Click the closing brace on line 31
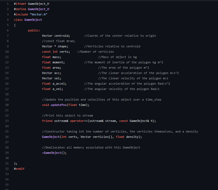The image size is (218, 190). [16, 163]
